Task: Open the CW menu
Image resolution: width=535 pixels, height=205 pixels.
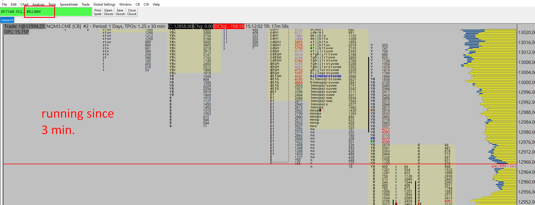Action: point(146,4)
